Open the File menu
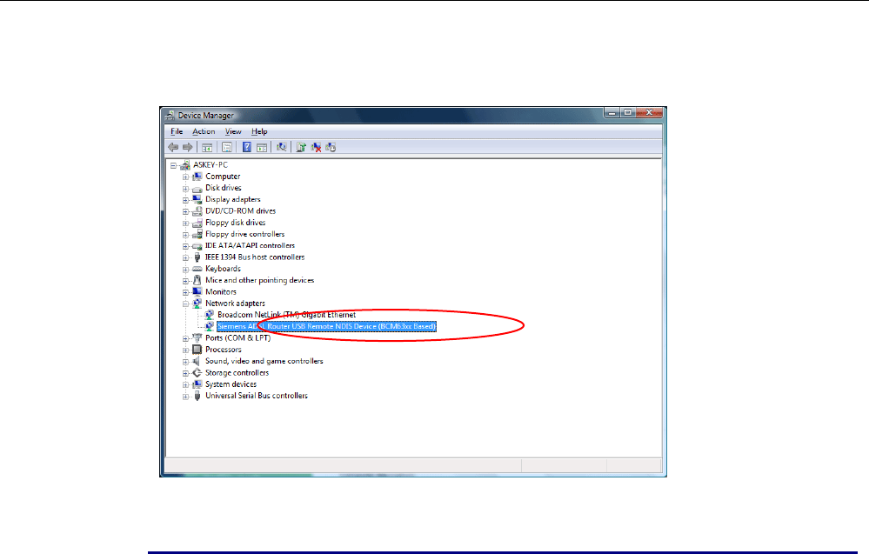 tap(177, 131)
